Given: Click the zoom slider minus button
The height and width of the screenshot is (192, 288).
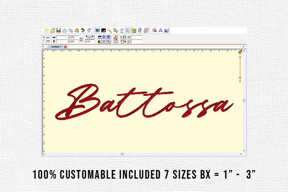Looking at the screenshot, I should click(240, 81).
